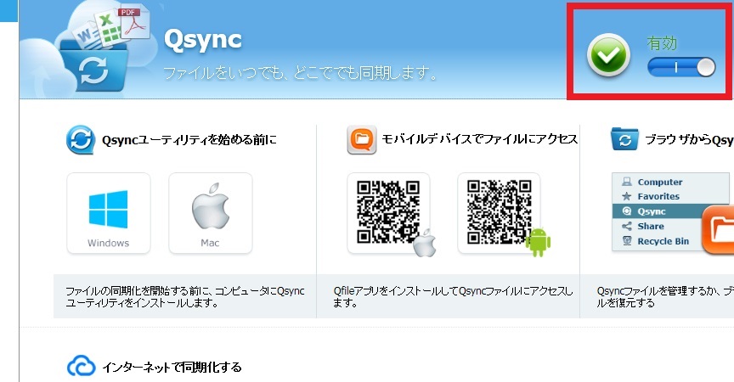This screenshot has height=382, width=734.
Task: Click the Qfileアプリ install description text
Action: click(x=453, y=297)
